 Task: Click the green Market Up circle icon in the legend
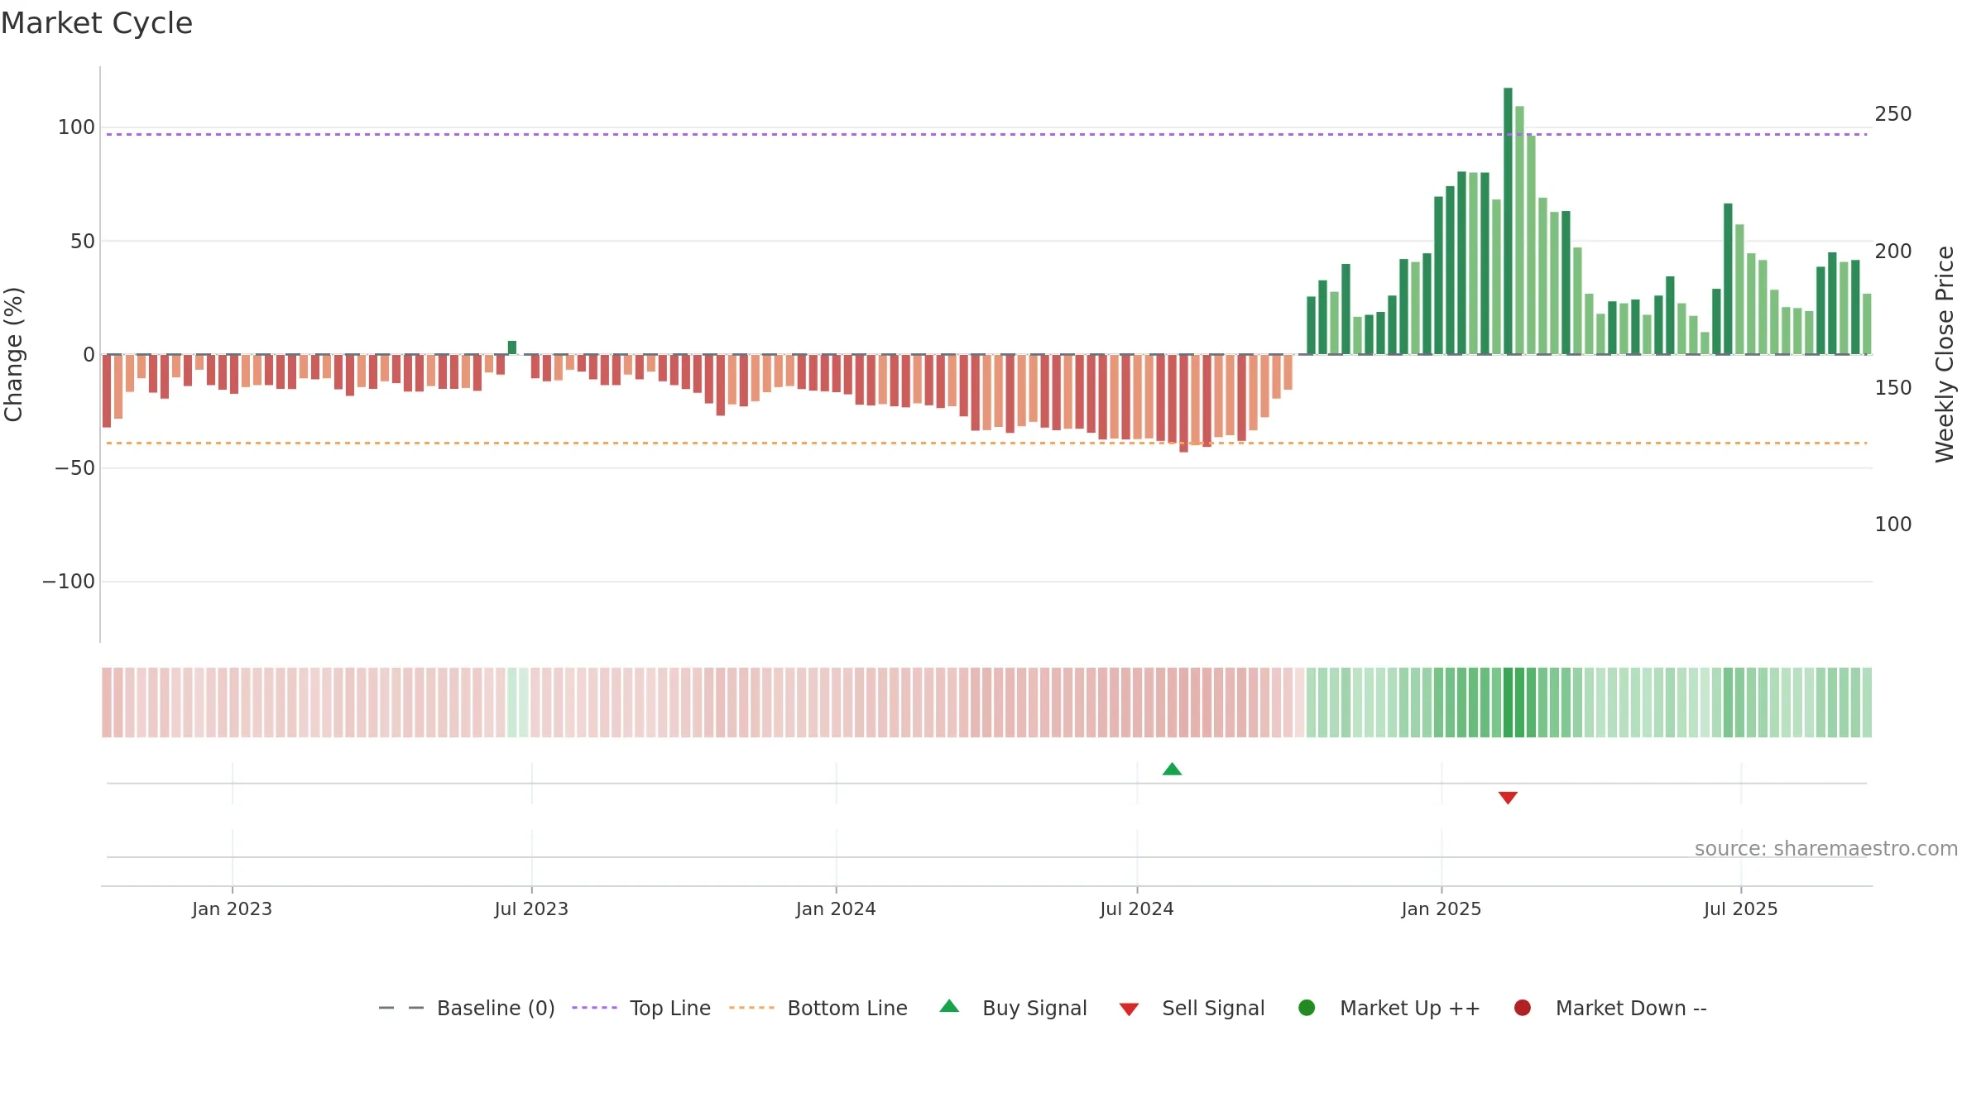[1307, 1008]
